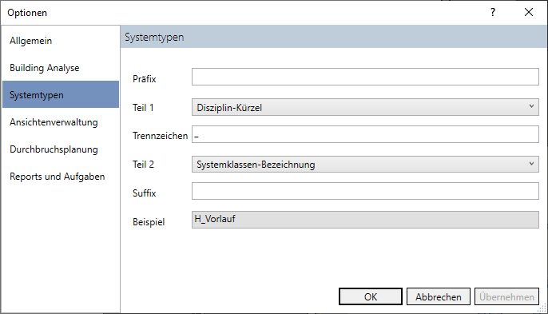Click the Beispiel preview field
548x314 pixels.
coord(365,220)
